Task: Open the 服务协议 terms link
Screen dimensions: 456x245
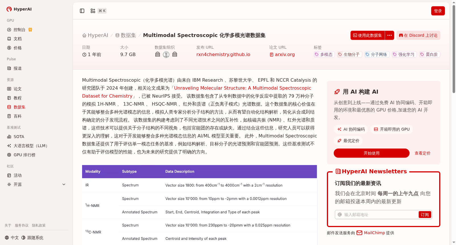Action: 22,225
